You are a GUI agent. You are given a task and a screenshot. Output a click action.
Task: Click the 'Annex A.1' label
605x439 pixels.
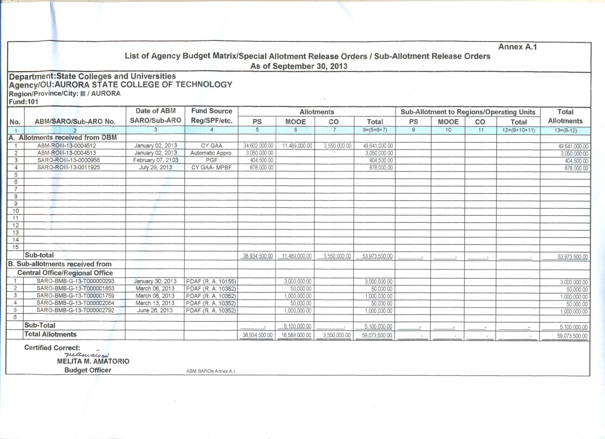pos(517,47)
